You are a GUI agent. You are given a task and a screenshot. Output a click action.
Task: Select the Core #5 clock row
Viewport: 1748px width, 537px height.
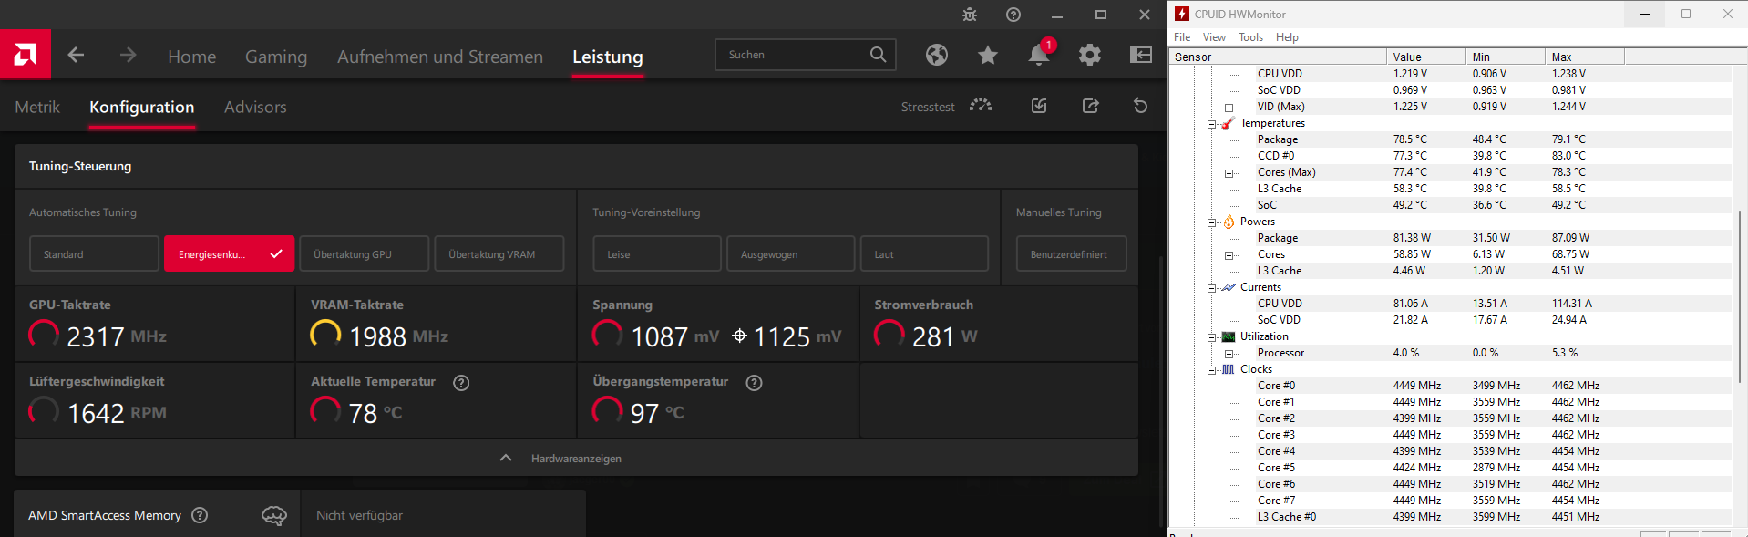pyautogui.click(x=1451, y=468)
